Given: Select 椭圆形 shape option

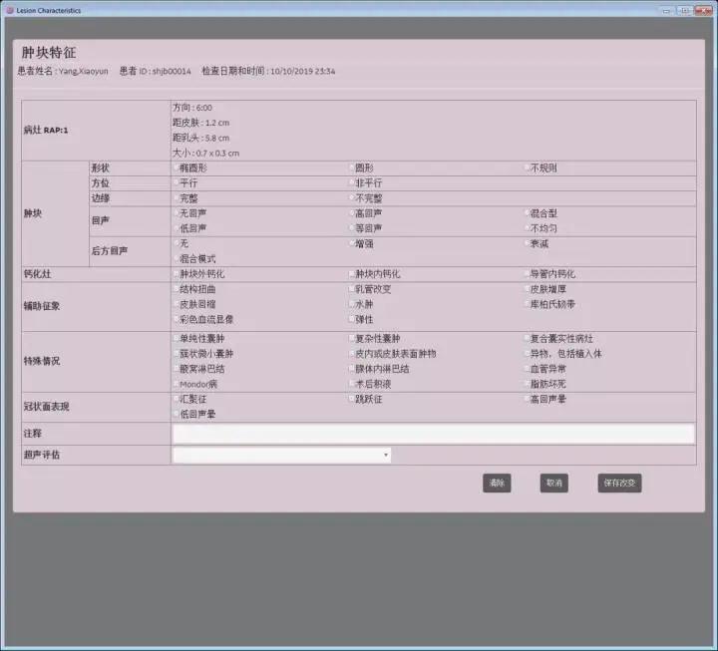Looking at the screenshot, I should click(176, 168).
